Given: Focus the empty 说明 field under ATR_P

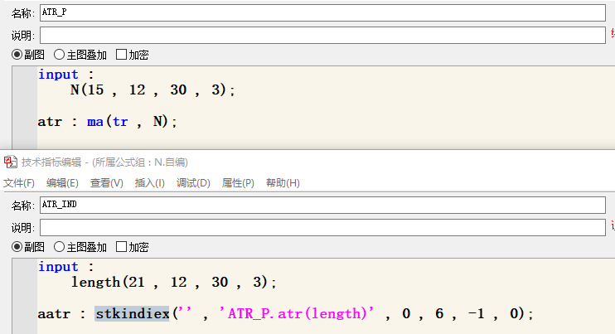Looking at the screenshot, I should [x=322, y=35].
